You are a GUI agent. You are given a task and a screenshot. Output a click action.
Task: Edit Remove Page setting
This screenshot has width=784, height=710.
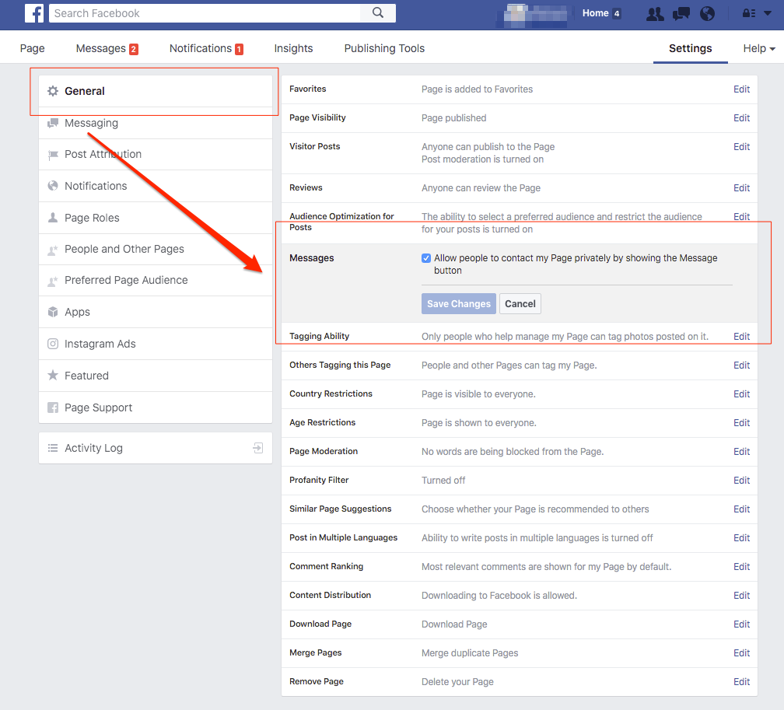[741, 681]
